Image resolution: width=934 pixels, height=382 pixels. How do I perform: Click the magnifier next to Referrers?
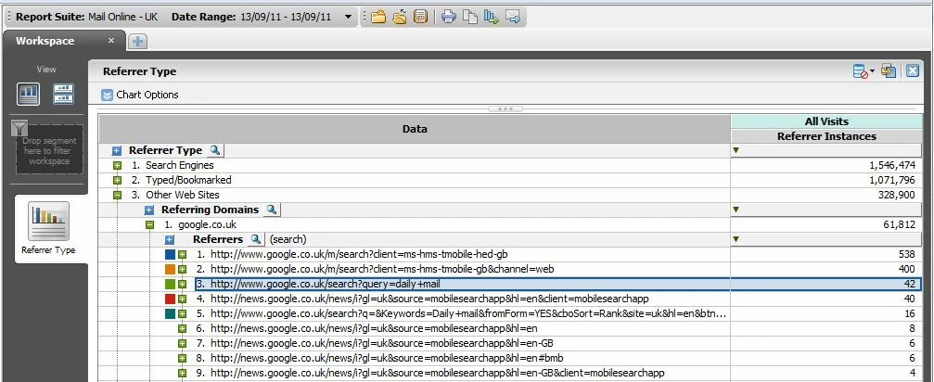tap(255, 239)
